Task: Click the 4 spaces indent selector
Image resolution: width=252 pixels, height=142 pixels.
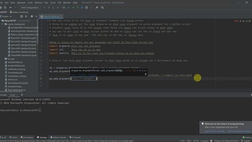Action: [x=204, y=141]
